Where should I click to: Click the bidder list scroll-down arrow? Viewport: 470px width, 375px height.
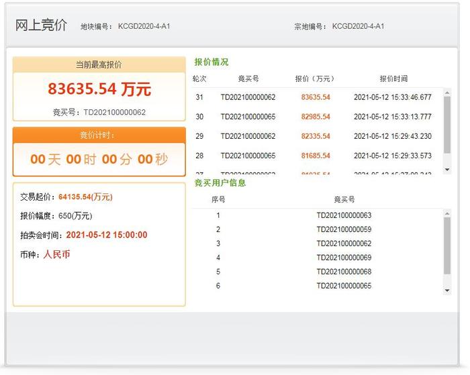447,290
